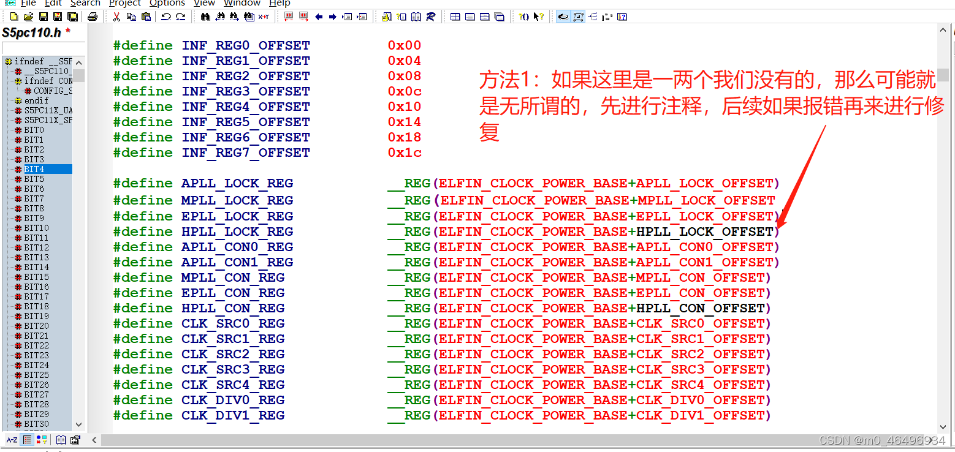The height and width of the screenshot is (452, 955).
Task: Click the Copy icon in toolbar
Action: click(x=131, y=17)
